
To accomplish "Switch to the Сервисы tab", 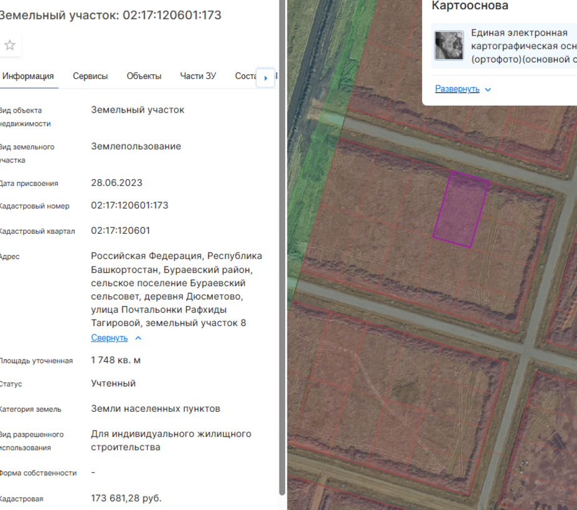I will click(x=90, y=76).
